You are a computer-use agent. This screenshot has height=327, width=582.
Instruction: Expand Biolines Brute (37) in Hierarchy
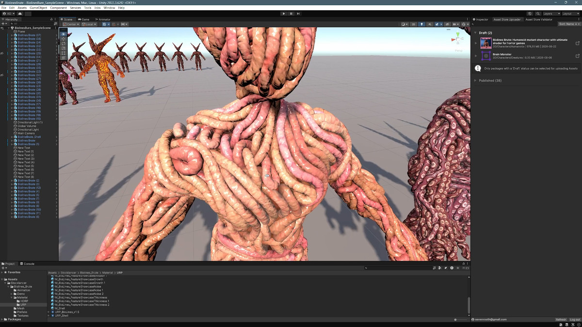(12, 35)
